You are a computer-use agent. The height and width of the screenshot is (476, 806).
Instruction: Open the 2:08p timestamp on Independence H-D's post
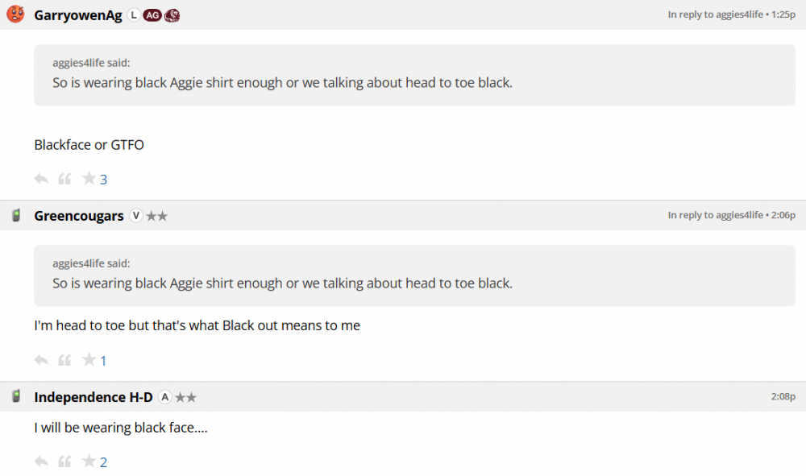tap(783, 397)
